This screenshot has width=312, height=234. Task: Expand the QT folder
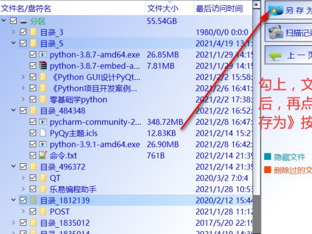(23, 177)
